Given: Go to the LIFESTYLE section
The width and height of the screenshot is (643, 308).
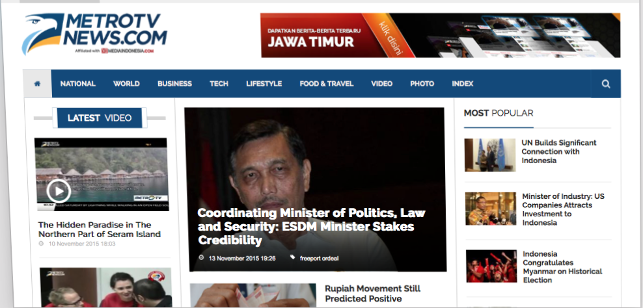Looking at the screenshot, I should [x=264, y=84].
